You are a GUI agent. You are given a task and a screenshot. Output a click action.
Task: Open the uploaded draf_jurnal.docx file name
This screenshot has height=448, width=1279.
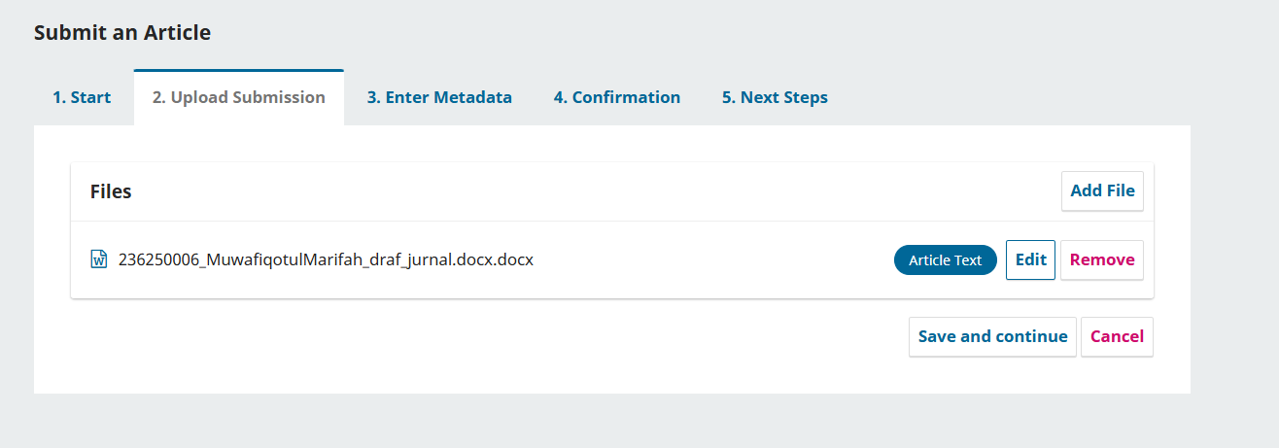[x=326, y=259]
